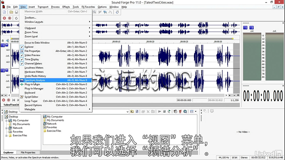285x160 pixels.
Task: Select the Magnify tool icon
Action: coord(95,12)
